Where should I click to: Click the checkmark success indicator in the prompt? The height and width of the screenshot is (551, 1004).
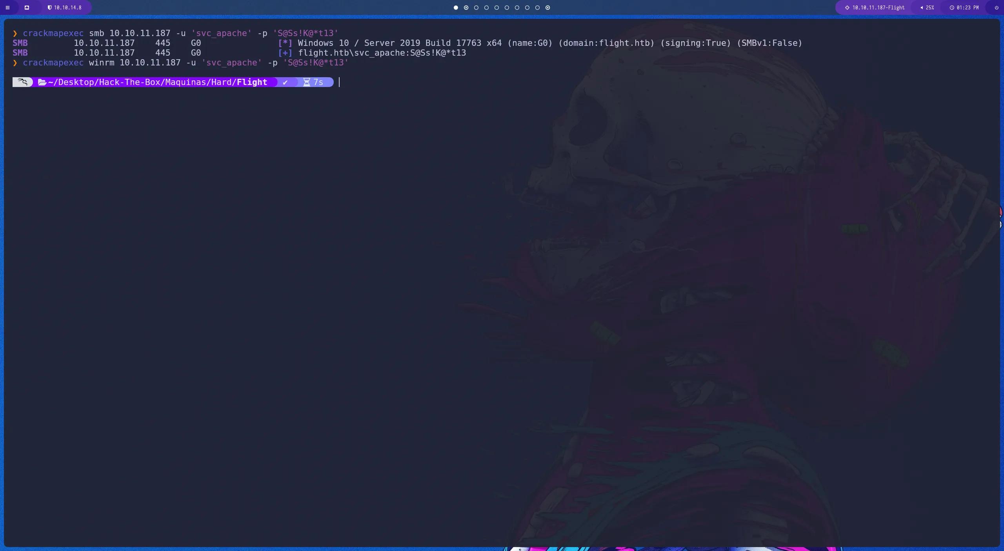pos(286,82)
